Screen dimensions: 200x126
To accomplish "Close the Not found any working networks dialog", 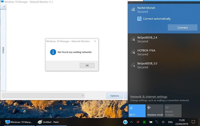I will pos(95,41).
